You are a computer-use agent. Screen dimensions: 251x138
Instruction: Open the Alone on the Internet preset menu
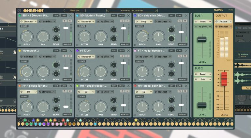pyautogui.click(x=132, y=11)
